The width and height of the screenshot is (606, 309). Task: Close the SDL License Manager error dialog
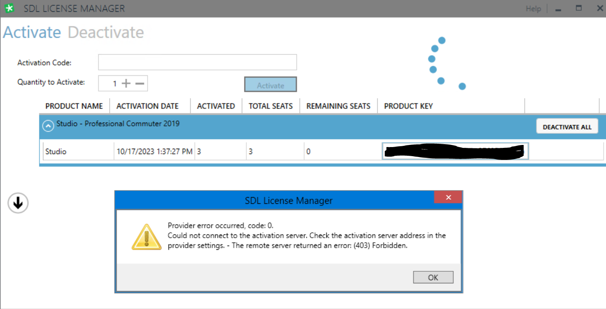coord(448,197)
